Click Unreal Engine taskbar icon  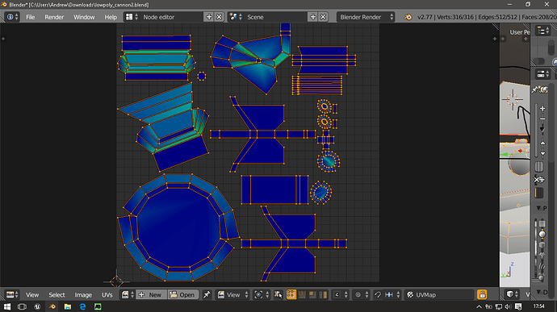click(x=37, y=306)
